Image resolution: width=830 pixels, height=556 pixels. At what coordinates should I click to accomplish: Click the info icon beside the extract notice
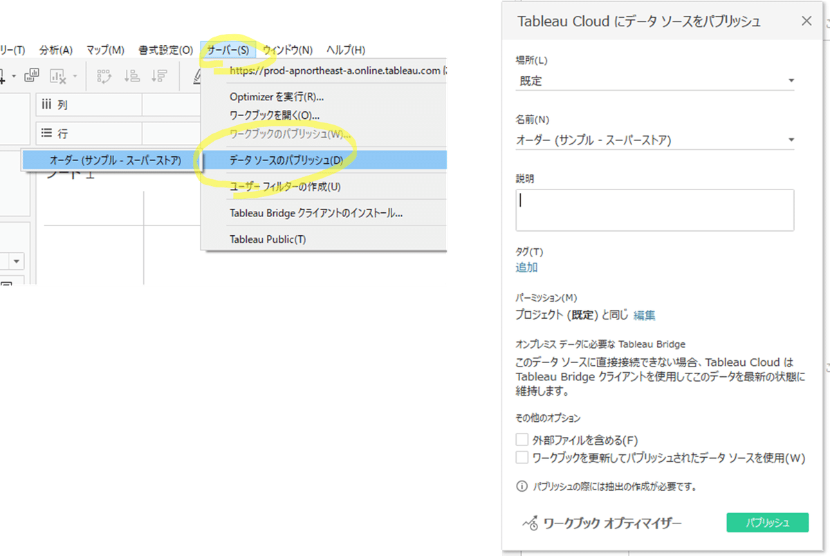coord(522,486)
